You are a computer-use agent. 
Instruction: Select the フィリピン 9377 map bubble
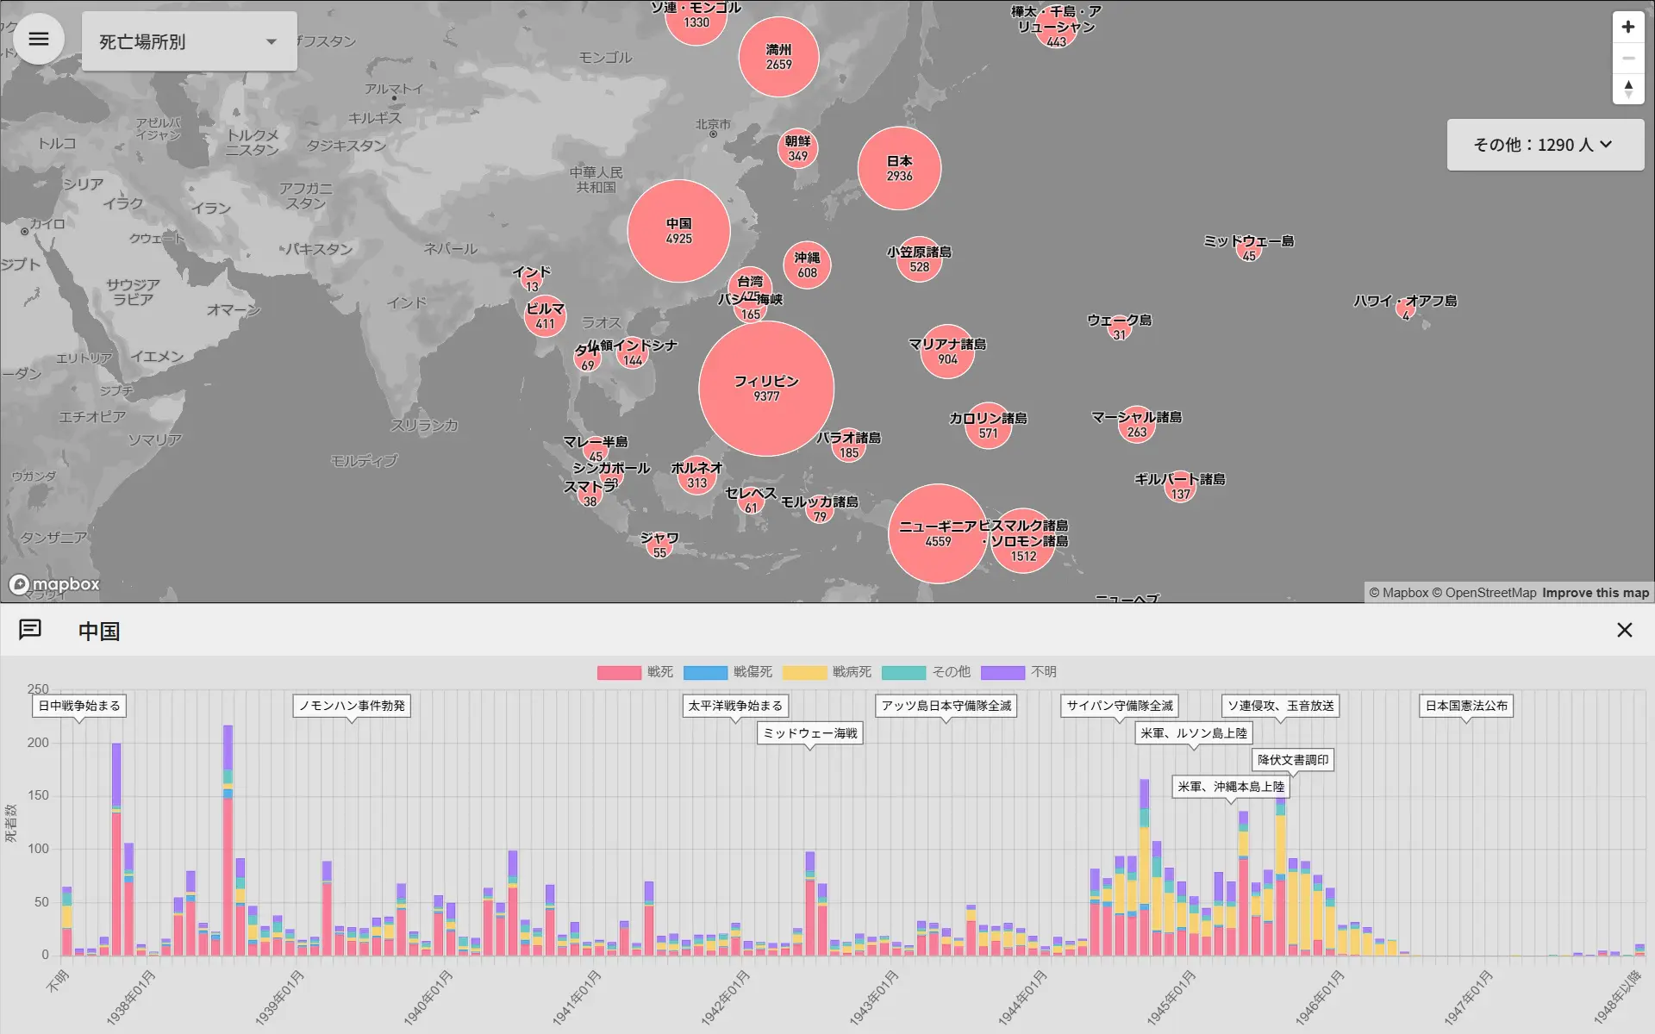[x=765, y=389]
